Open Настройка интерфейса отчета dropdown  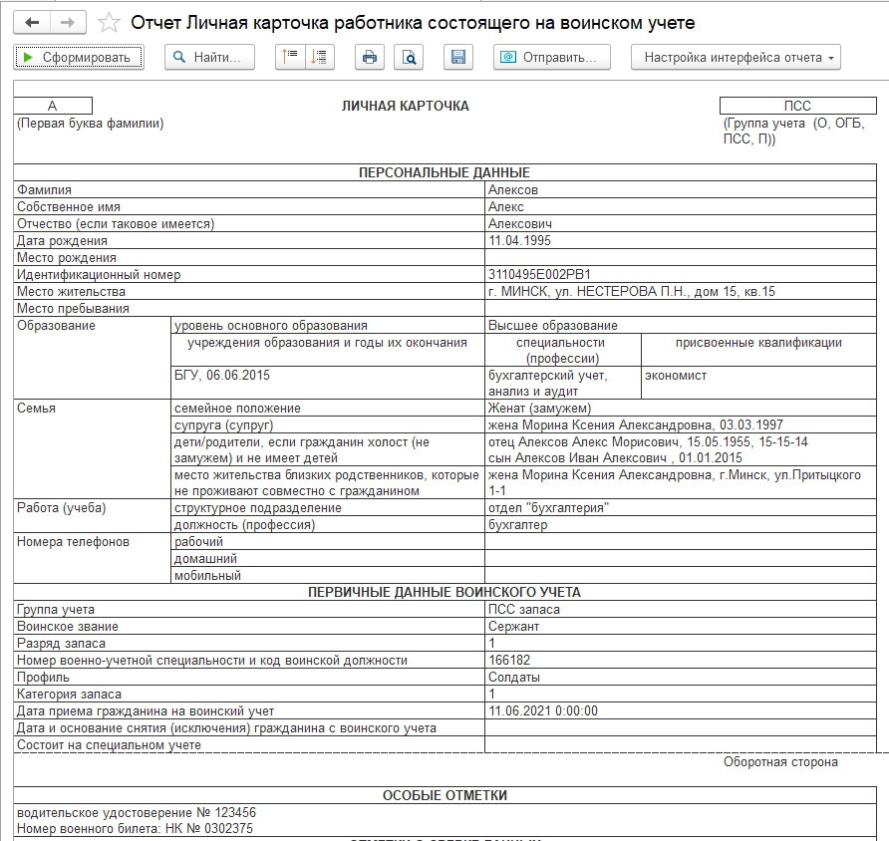click(736, 57)
